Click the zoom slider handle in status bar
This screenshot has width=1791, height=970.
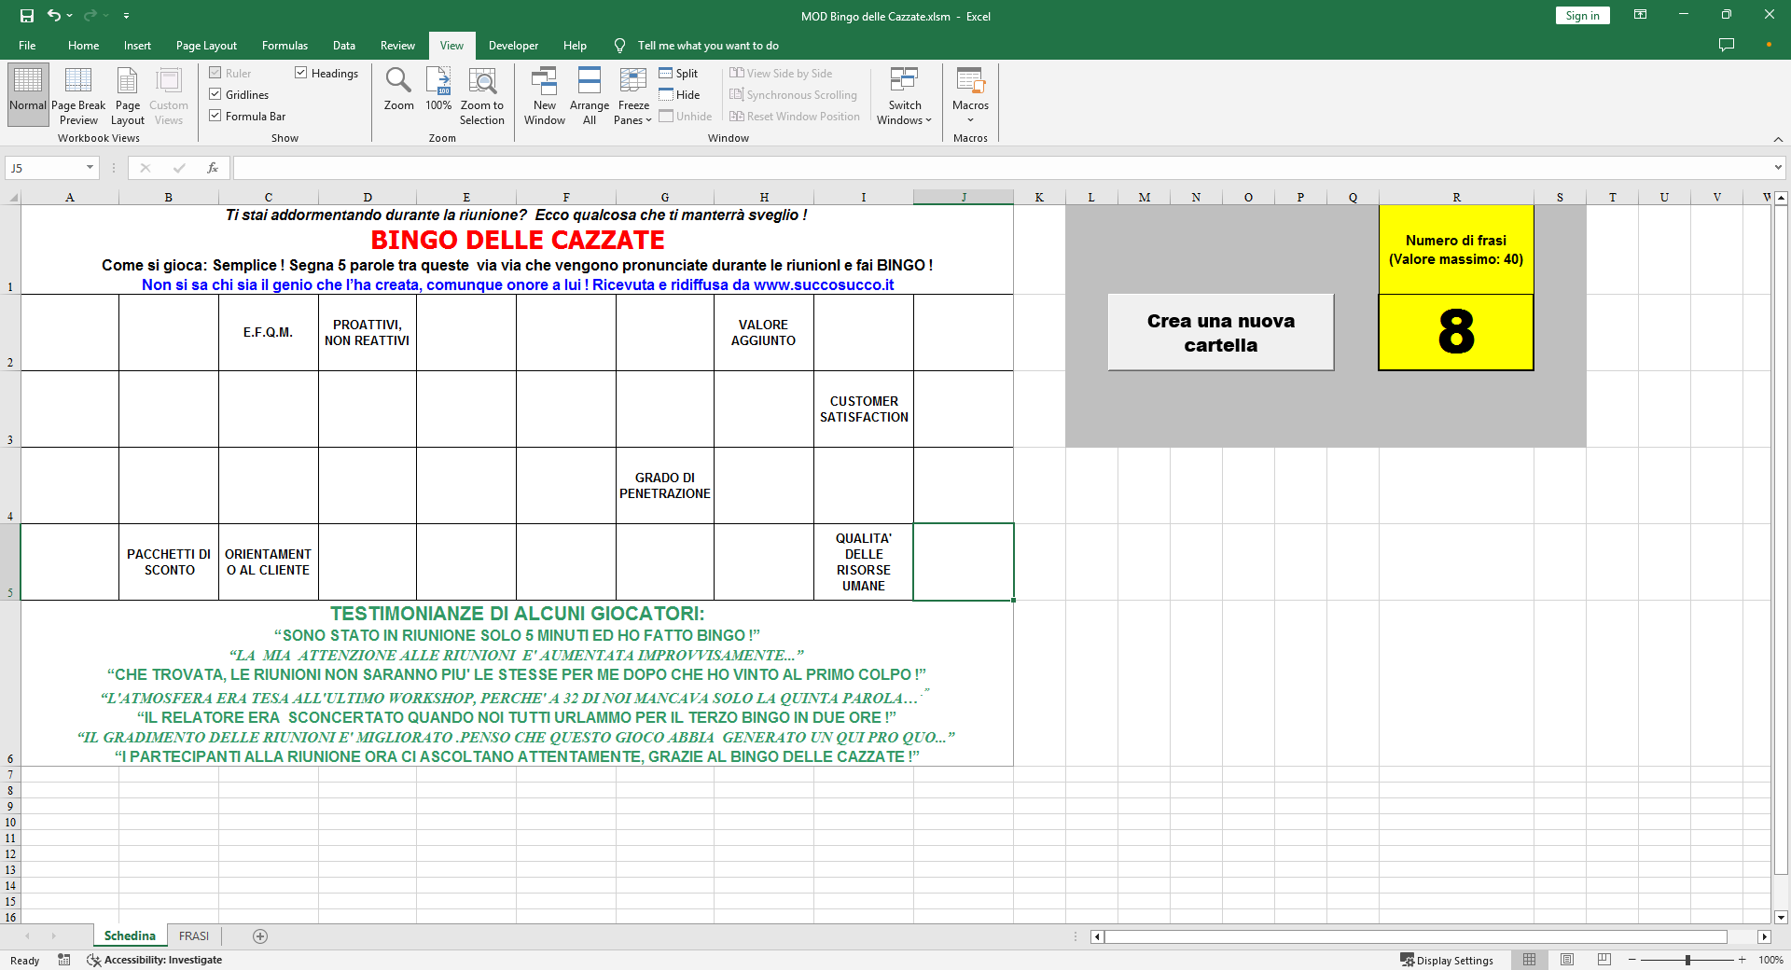point(1687,960)
